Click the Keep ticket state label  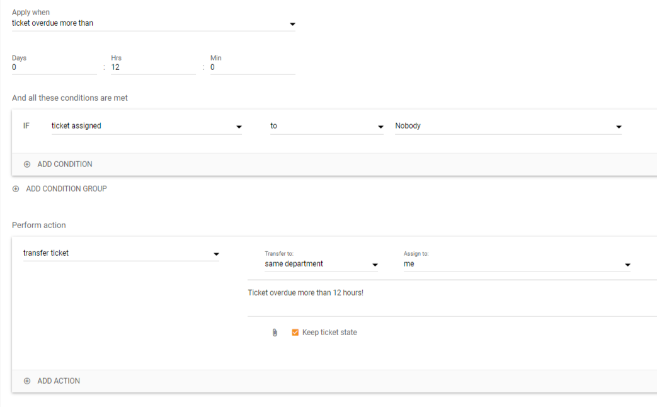coord(329,333)
